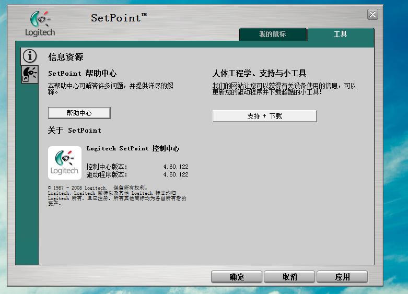
Task: Close the SetPoint window
Action: coord(372,14)
